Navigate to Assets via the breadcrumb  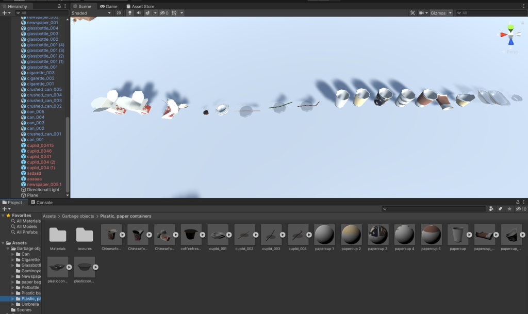click(49, 216)
